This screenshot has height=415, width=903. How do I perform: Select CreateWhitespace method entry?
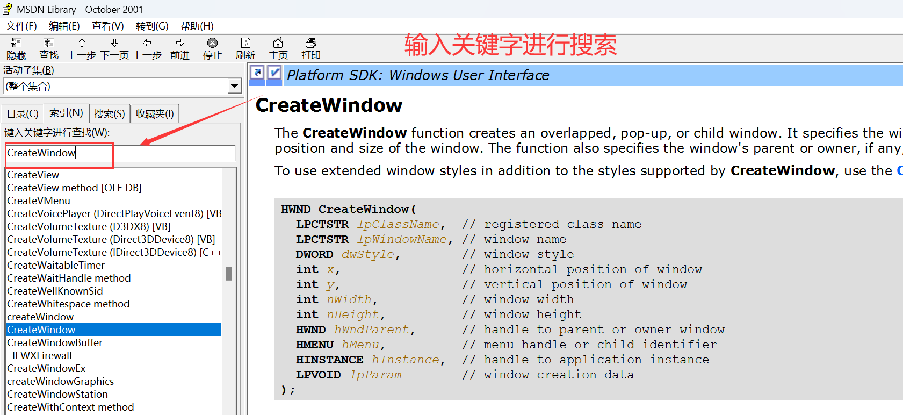coord(68,304)
